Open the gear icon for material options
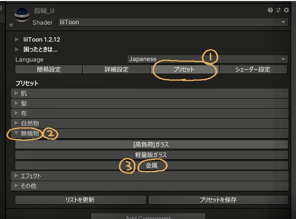This screenshot has height=219, width=296. coord(286,10)
